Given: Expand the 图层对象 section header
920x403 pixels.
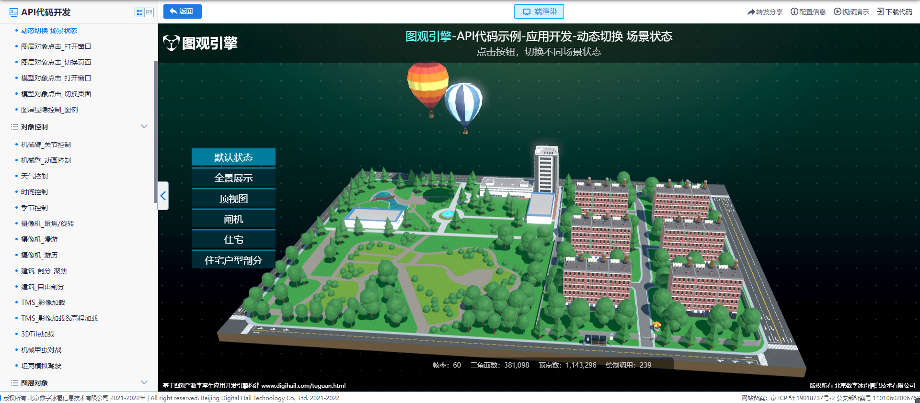Looking at the screenshot, I should point(34,383).
